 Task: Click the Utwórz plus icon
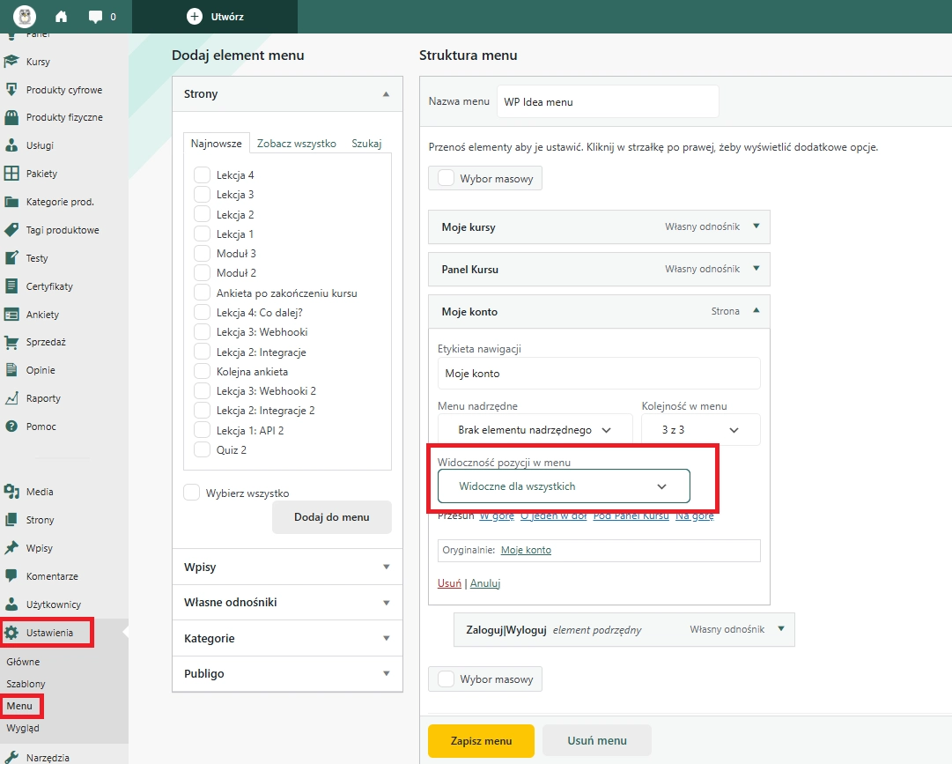(195, 17)
